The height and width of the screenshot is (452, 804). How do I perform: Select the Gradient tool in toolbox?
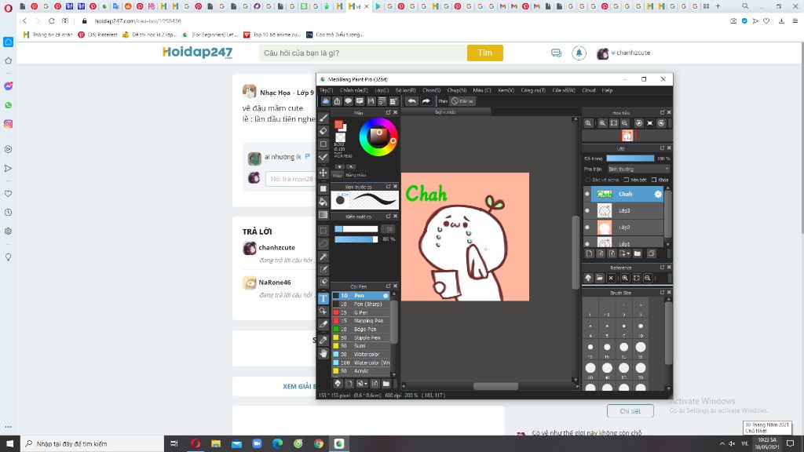tap(323, 215)
